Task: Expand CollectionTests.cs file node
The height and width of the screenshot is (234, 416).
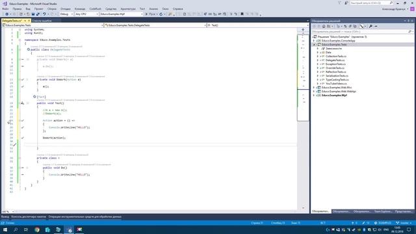Action: point(318,57)
